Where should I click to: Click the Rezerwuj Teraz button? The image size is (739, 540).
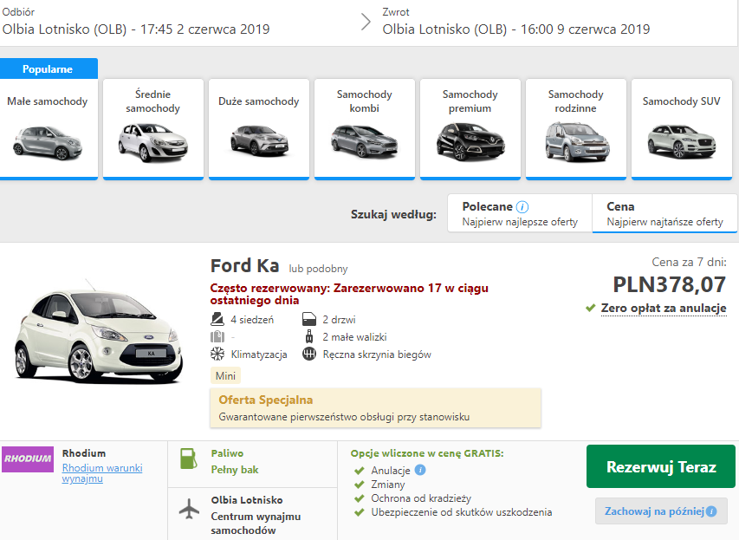click(x=661, y=466)
